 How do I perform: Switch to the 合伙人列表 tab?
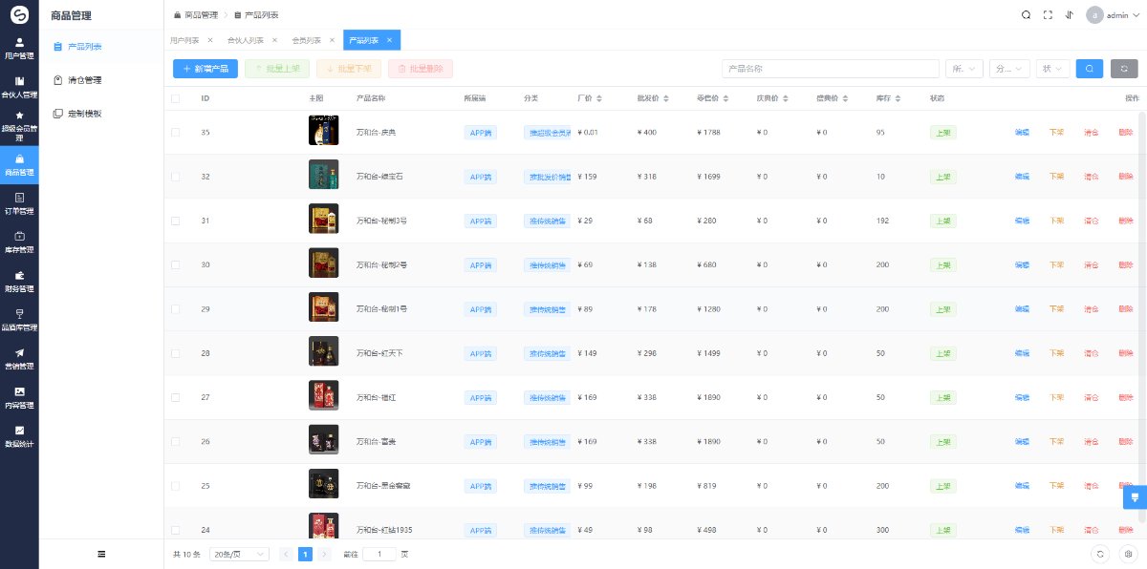click(x=246, y=40)
